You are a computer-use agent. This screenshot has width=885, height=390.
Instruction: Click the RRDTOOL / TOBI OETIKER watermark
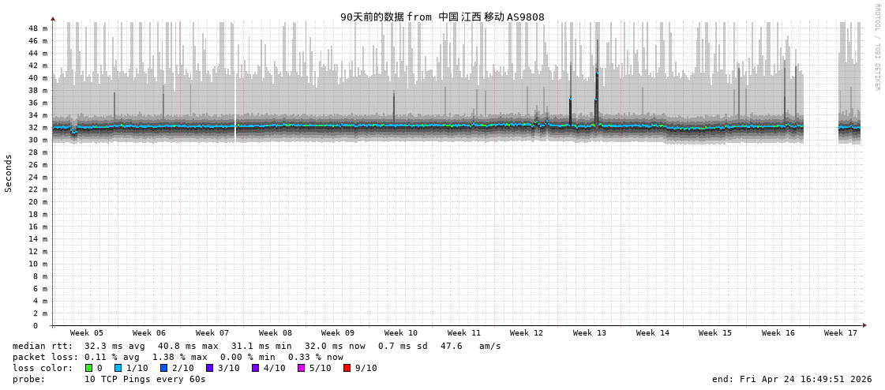click(x=876, y=47)
